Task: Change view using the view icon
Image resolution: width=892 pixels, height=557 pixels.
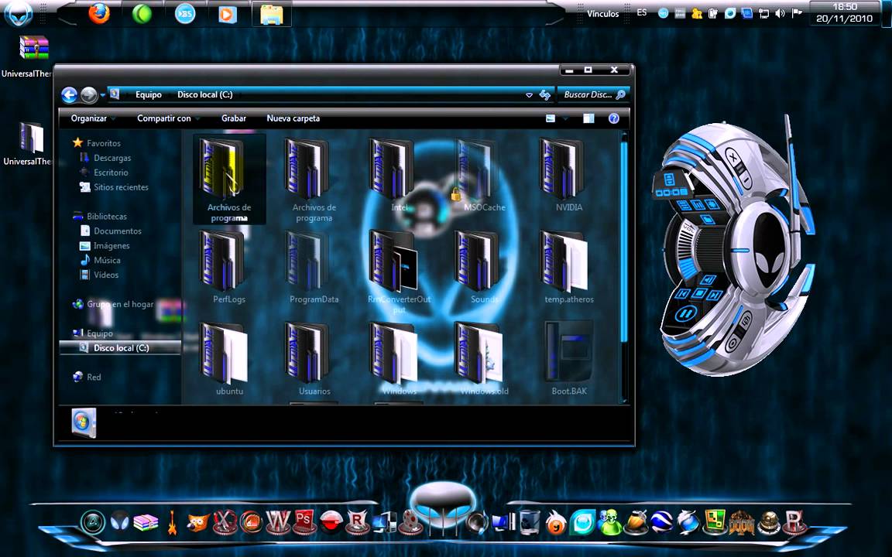Action: point(550,118)
